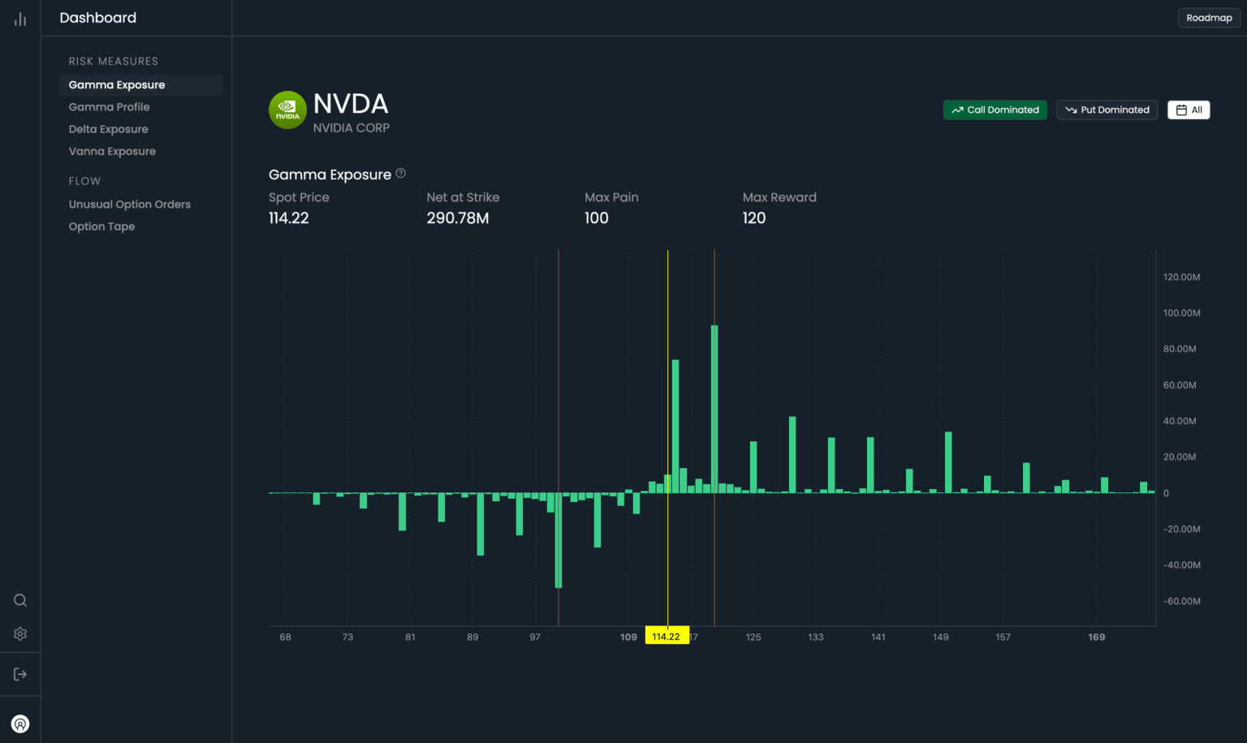Go to Unusual Option Orders

(129, 204)
